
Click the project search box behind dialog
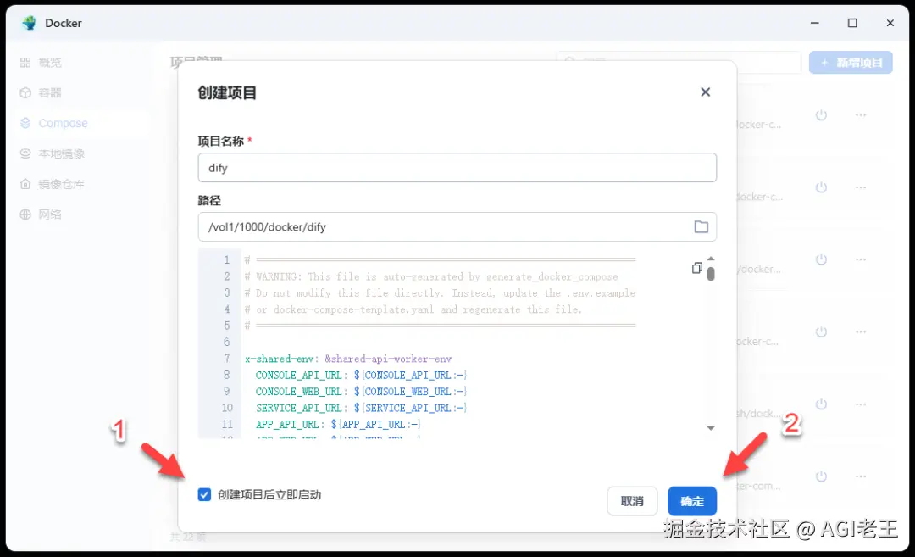pyautogui.click(x=679, y=62)
